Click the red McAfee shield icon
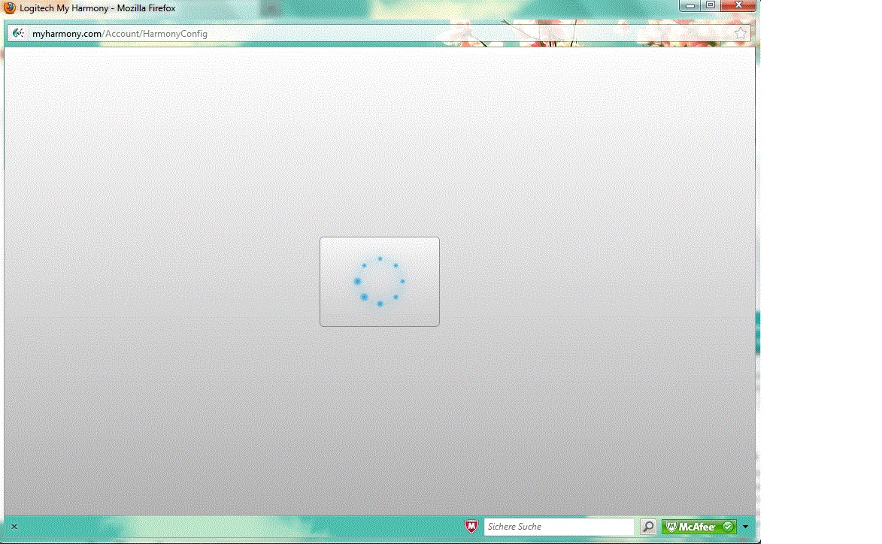Viewport: 882px width, 544px height. (x=471, y=527)
